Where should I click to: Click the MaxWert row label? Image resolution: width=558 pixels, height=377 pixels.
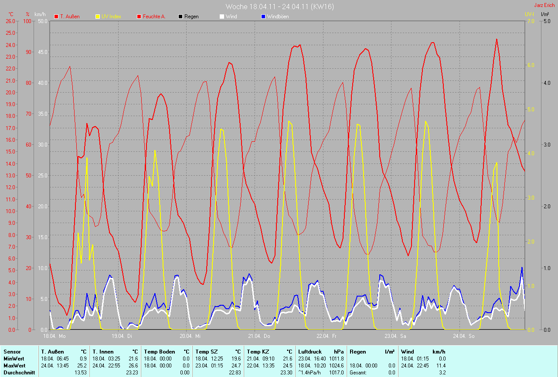(14, 366)
